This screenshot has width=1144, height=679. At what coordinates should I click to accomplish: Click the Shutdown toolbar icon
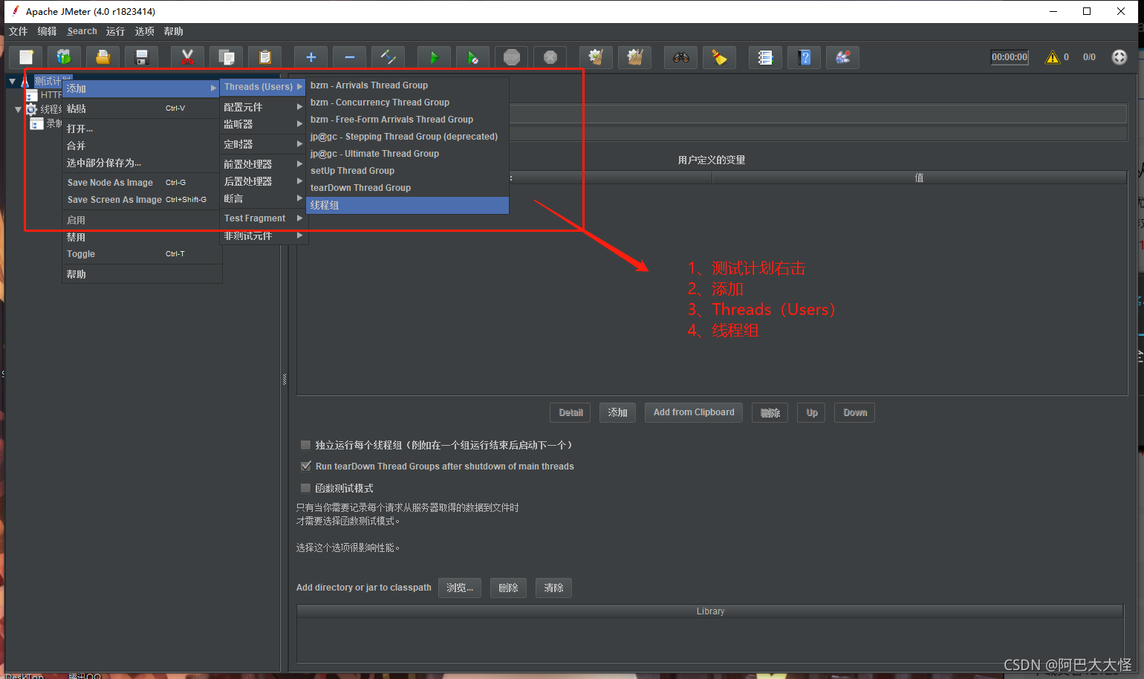point(550,57)
